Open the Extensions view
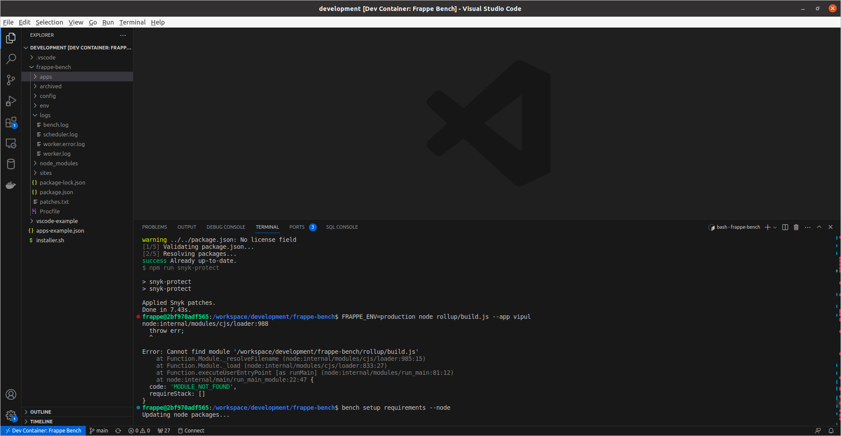Viewport: 841px width, 436px height. [x=11, y=122]
